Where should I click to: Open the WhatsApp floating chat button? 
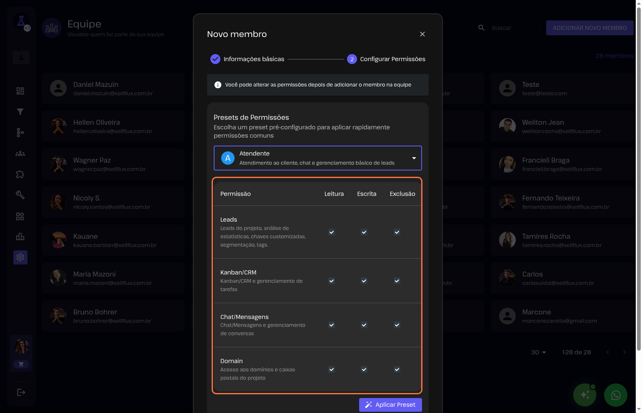point(615,395)
